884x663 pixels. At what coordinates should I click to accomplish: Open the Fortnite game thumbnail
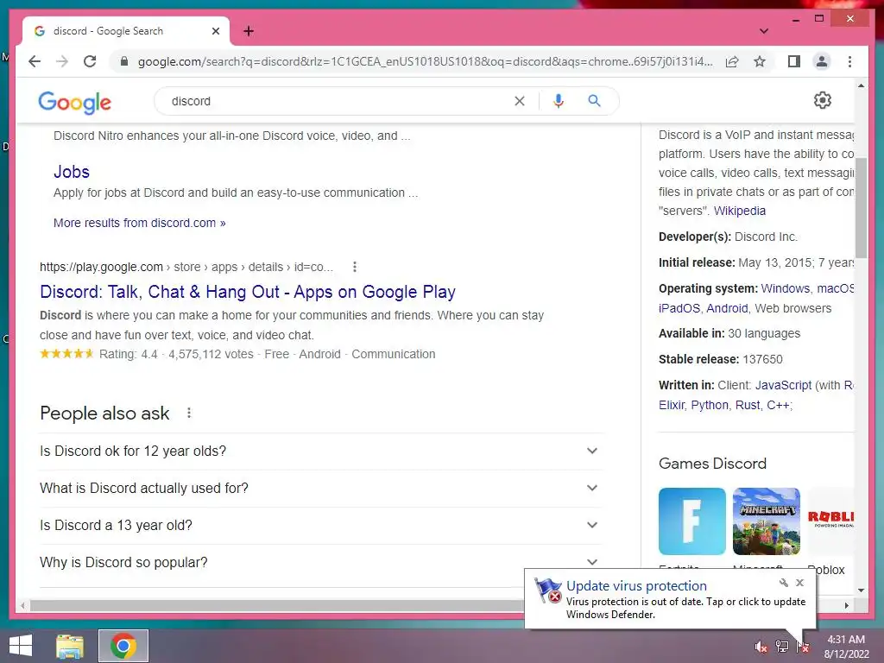[x=691, y=521]
